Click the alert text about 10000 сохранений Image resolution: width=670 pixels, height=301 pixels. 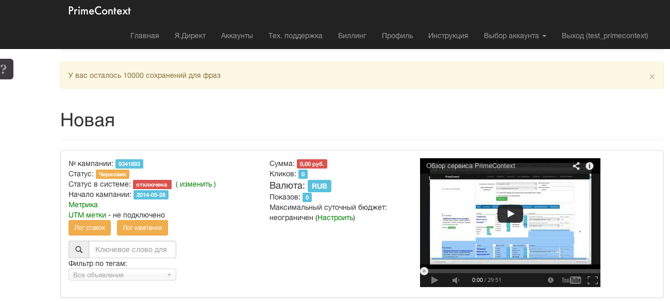(144, 75)
